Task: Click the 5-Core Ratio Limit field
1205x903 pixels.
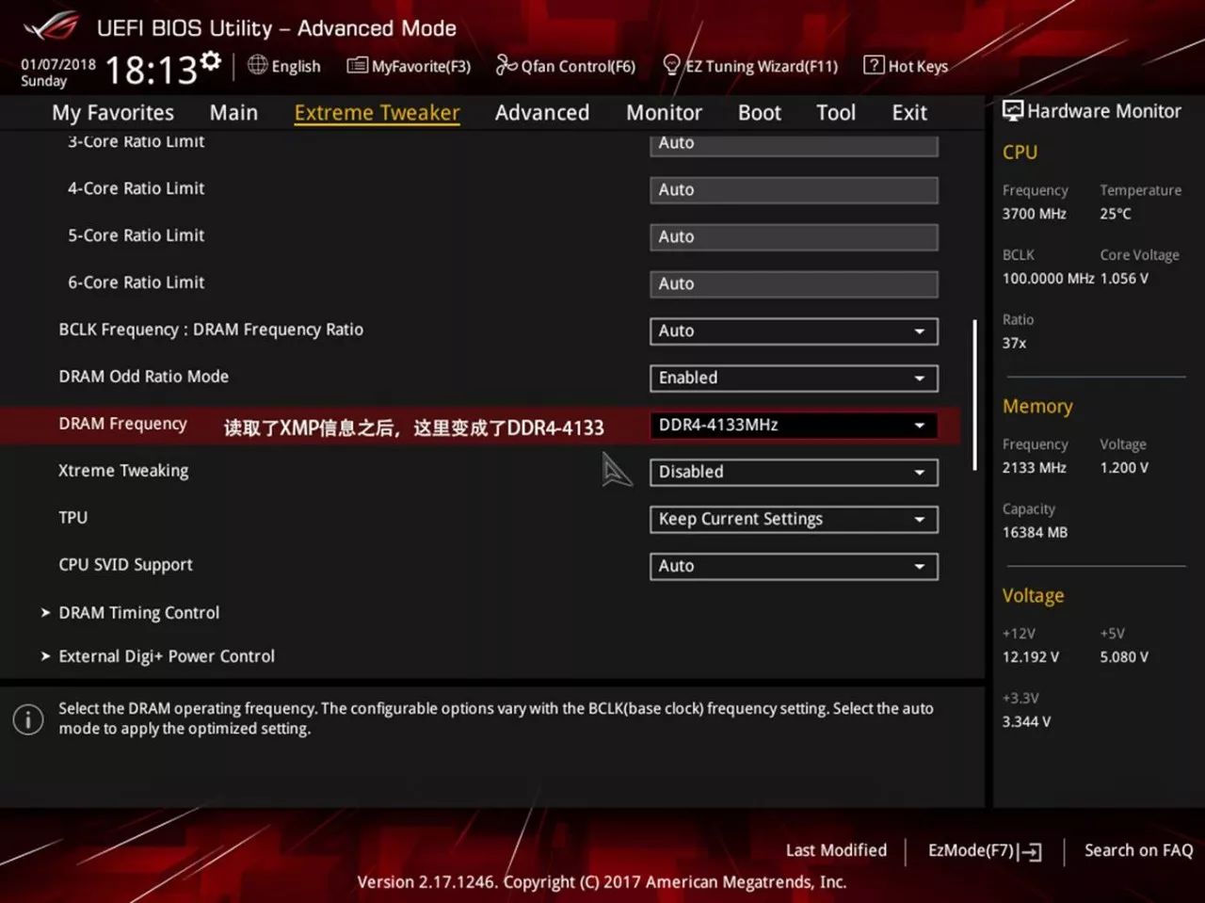Action: click(x=794, y=236)
